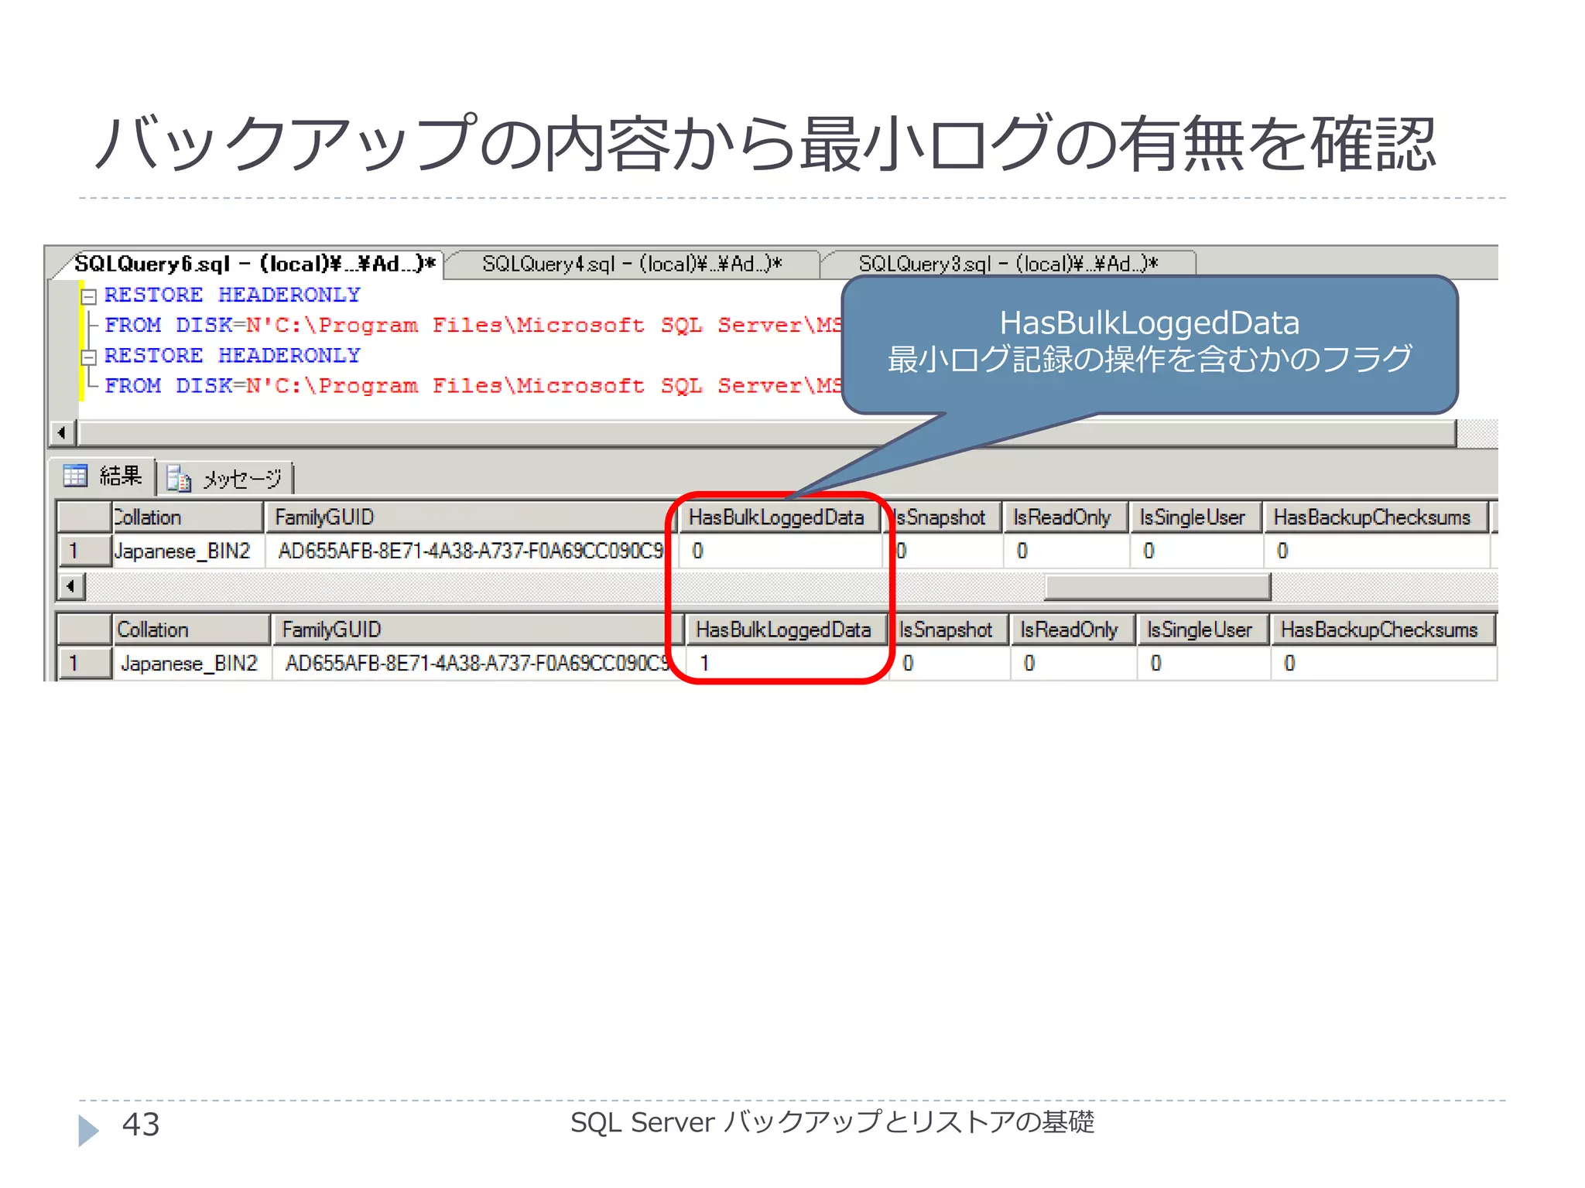Select row 1 header in second grid
Image resolution: width=1585 pixels, height=1188 pixels.
pyautogui.click(x=84, y=664)
